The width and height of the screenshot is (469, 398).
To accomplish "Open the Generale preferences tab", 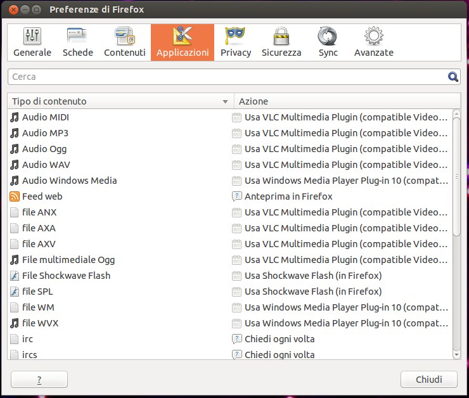I will pyautogui.click(x=32, y=42).
